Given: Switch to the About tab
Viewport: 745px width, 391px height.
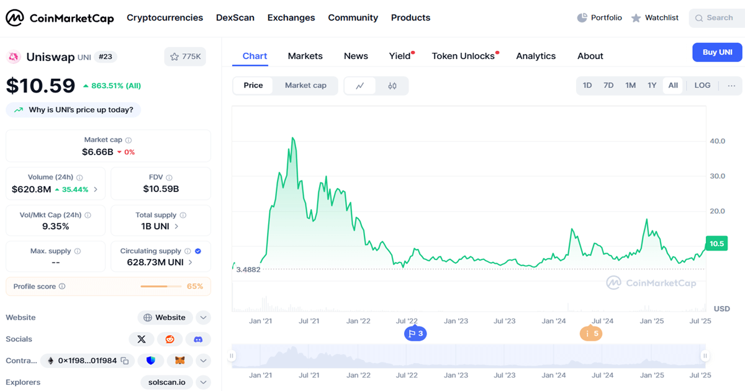Looking at the screenshot, I should [x=590, y=56].
